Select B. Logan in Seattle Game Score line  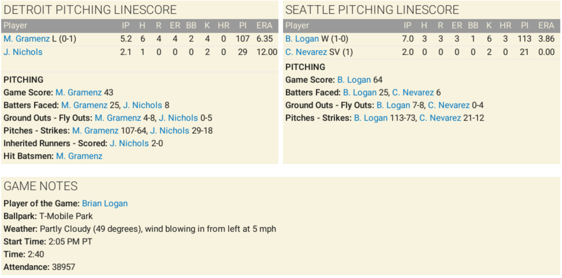pyautogui.click(x=354, y=80)
